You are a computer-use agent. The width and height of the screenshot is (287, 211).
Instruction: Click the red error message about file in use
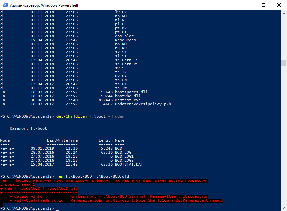(104, 181)
